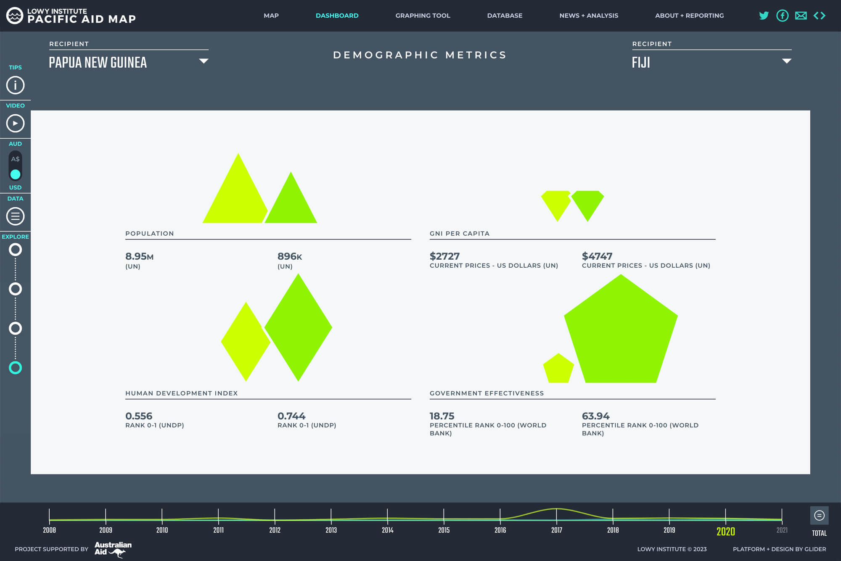Play the Video tutorial icon
This screenshot has height=561, width=841.
coord(15,124)
